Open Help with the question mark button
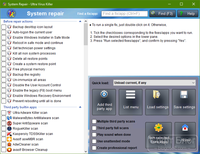Image resolution: width=200 pixels, height=154 pixels. 187,13
